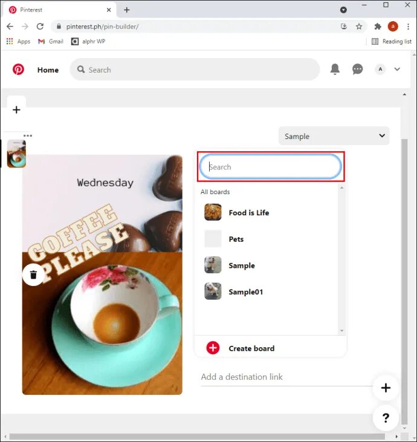Open the Chrome profile avatar
This screenshot has height=442, width=417.
[393, 27]
